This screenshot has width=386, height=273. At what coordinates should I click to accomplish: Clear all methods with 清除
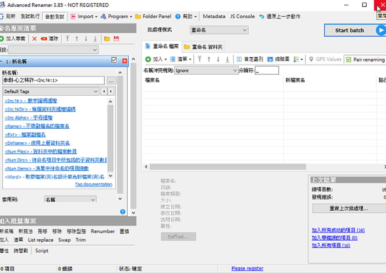coord(50,39)
